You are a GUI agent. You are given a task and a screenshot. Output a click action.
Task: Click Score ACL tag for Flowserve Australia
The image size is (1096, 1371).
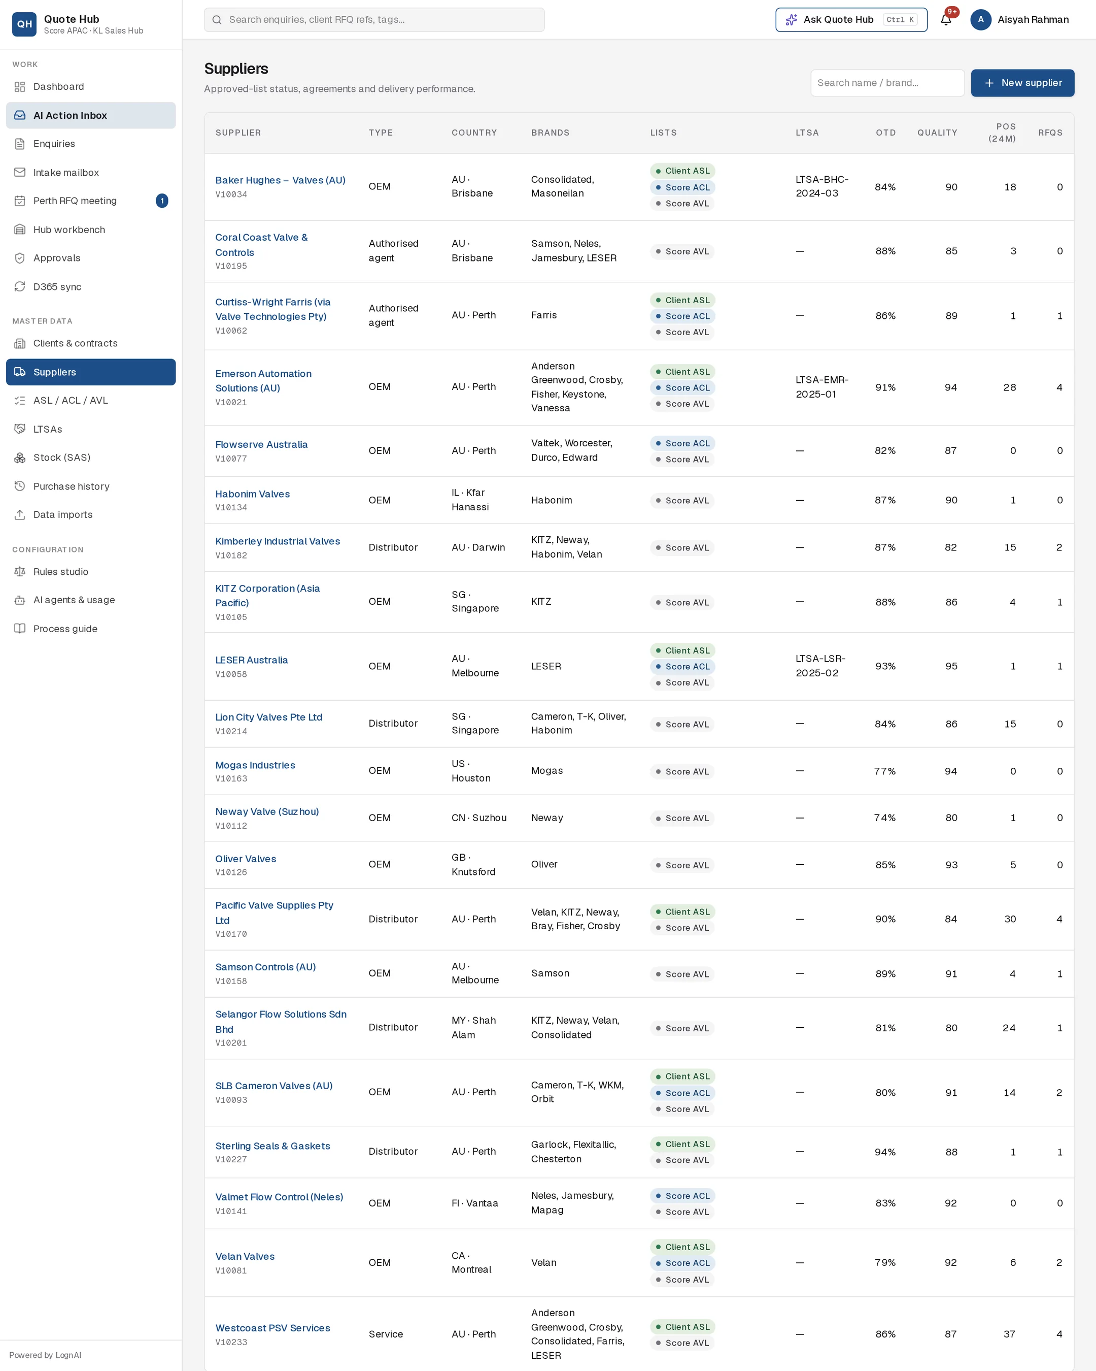[x=682, y=443]
